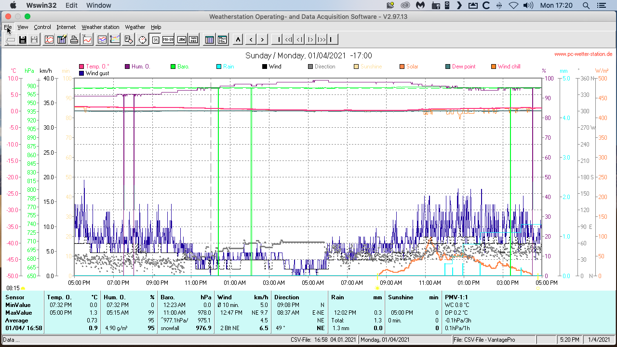
Task: Click the '|>' step-forward toolbar button
Action: pyautogui.click(x=310, y=40)
